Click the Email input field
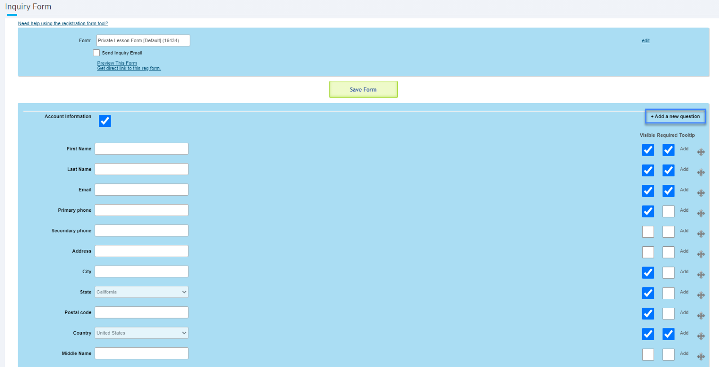 [142, 190]
